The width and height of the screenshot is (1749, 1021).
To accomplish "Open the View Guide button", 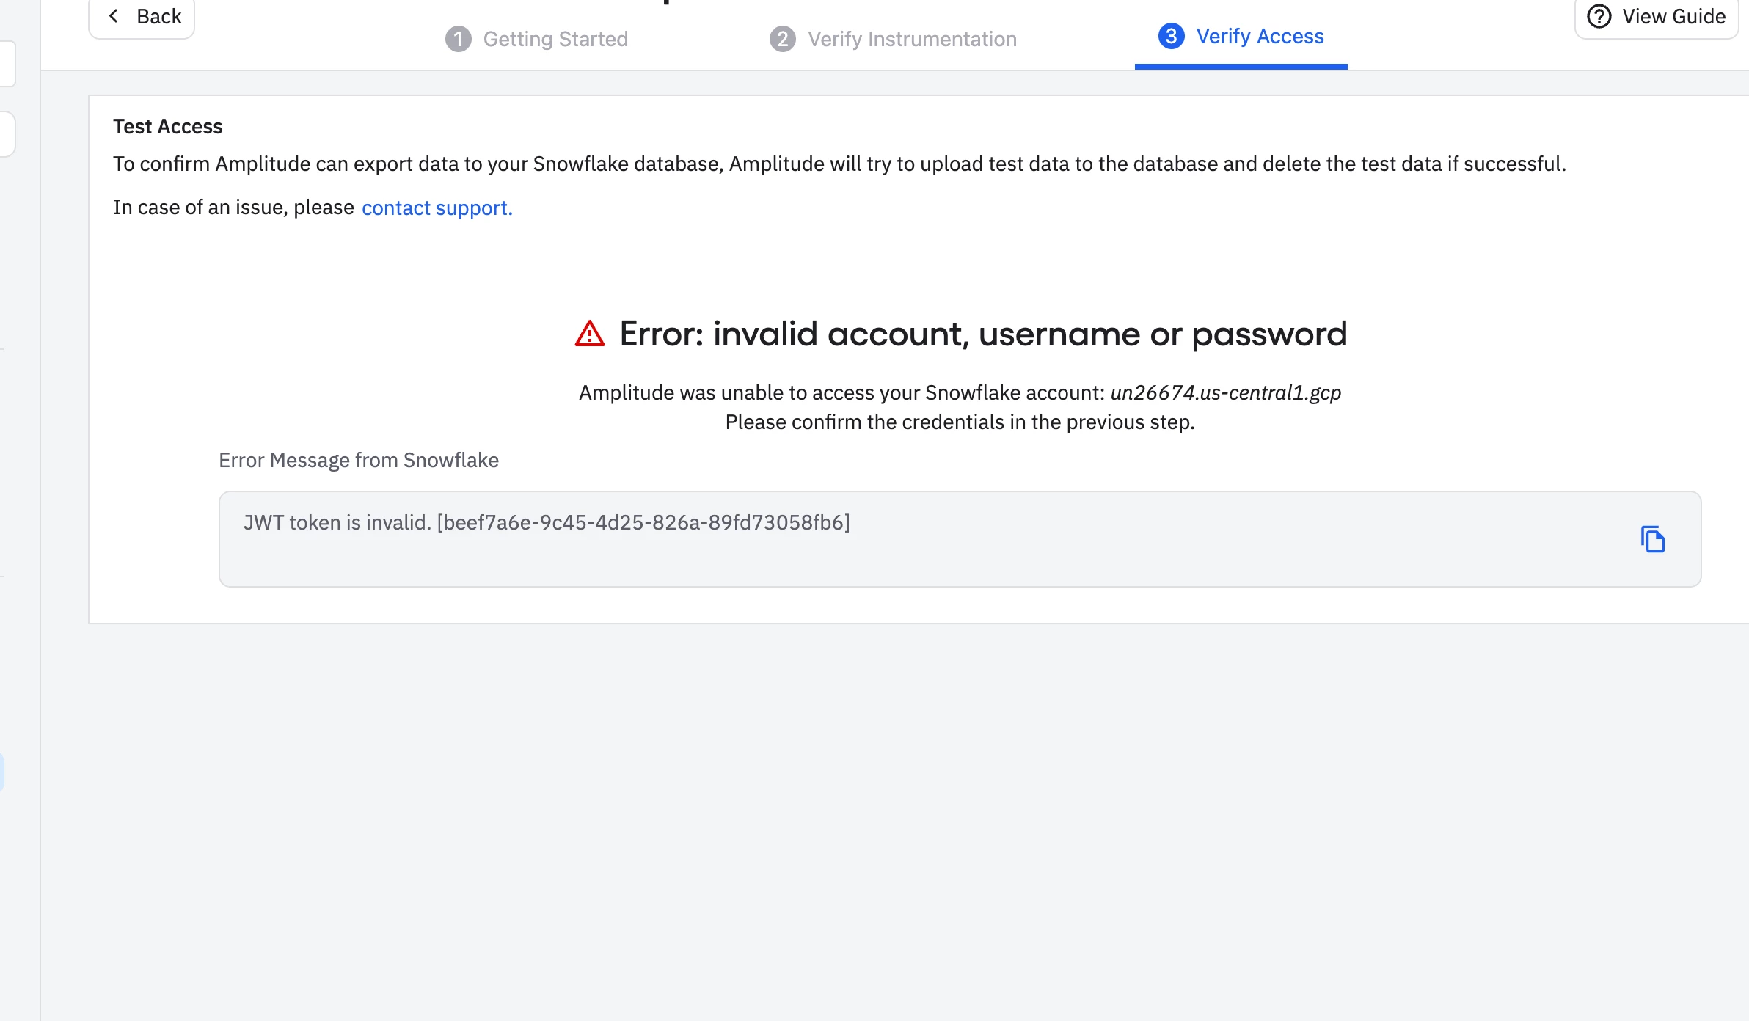I will point(1657,18).
